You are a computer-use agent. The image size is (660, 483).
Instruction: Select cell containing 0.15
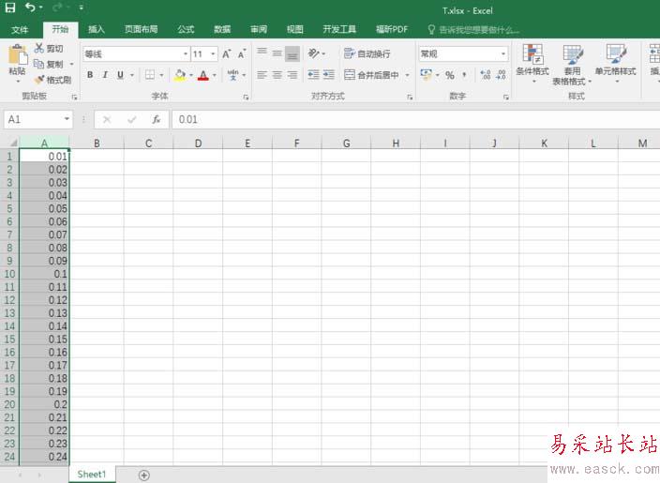tap(45, 339)
